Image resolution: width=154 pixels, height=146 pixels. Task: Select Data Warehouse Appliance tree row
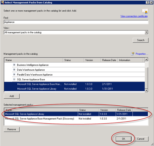coord(78,70)
